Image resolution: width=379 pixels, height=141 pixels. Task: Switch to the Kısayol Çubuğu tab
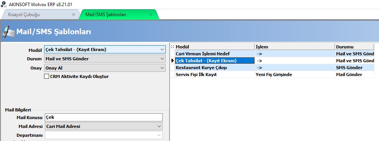[24, 15]
